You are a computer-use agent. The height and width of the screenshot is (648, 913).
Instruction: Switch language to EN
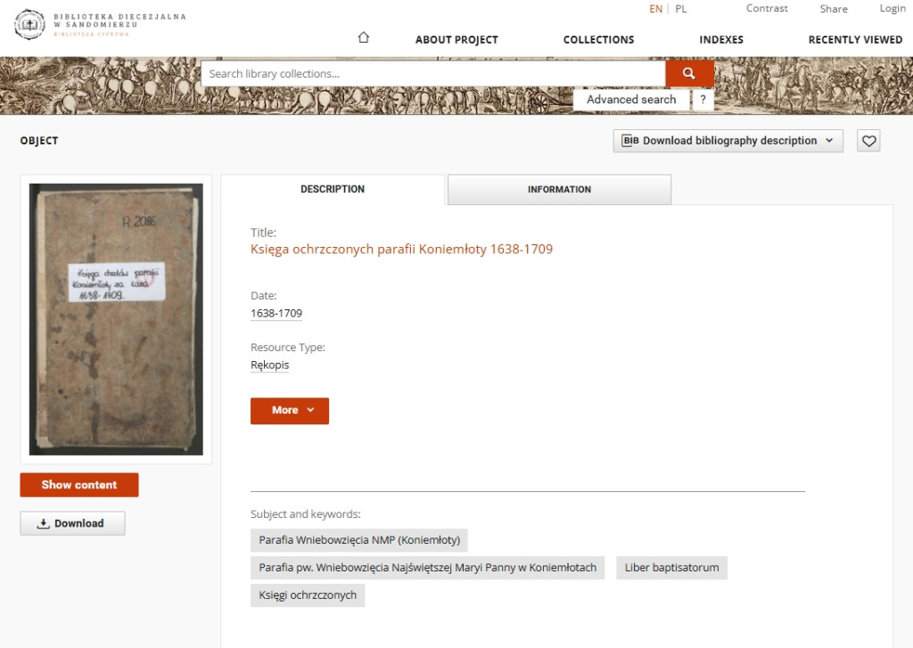pyautogui.click(x=655, y=9)
